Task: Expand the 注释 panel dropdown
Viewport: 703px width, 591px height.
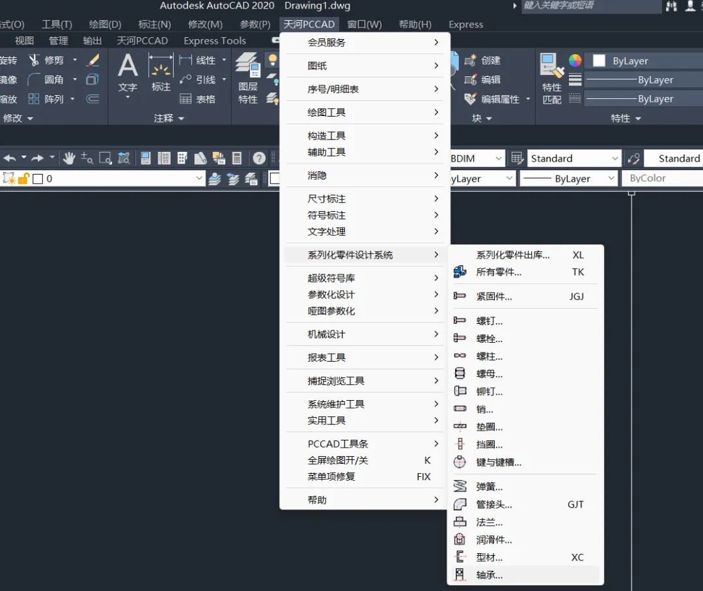Action: 169,118
